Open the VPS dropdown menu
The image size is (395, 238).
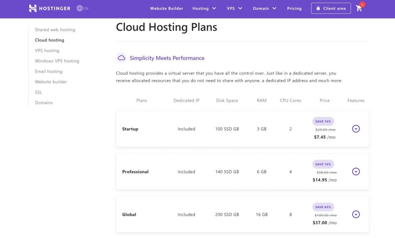pyautogui.click(x=234, y=8)
